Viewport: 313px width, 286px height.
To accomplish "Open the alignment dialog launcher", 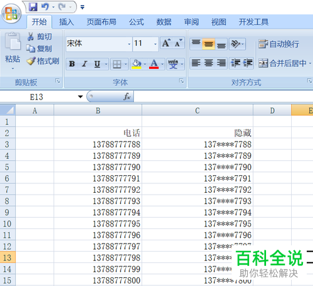I will [309, 81].
